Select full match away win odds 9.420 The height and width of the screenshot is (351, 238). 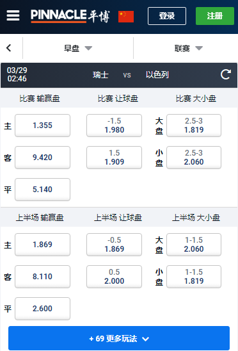click(x=42, y=158)
